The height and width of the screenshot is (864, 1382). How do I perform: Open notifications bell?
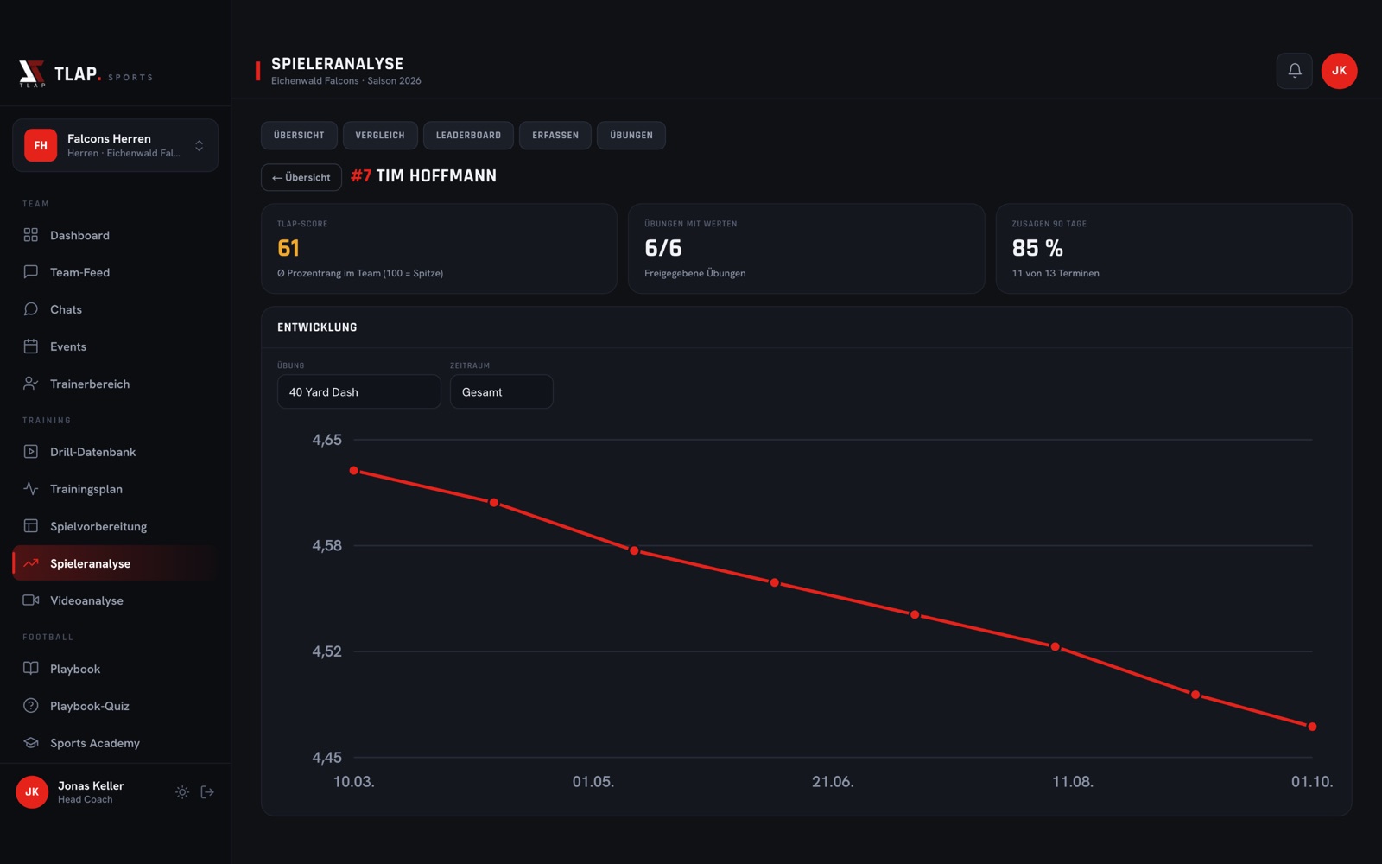[x=1294, y=71]
